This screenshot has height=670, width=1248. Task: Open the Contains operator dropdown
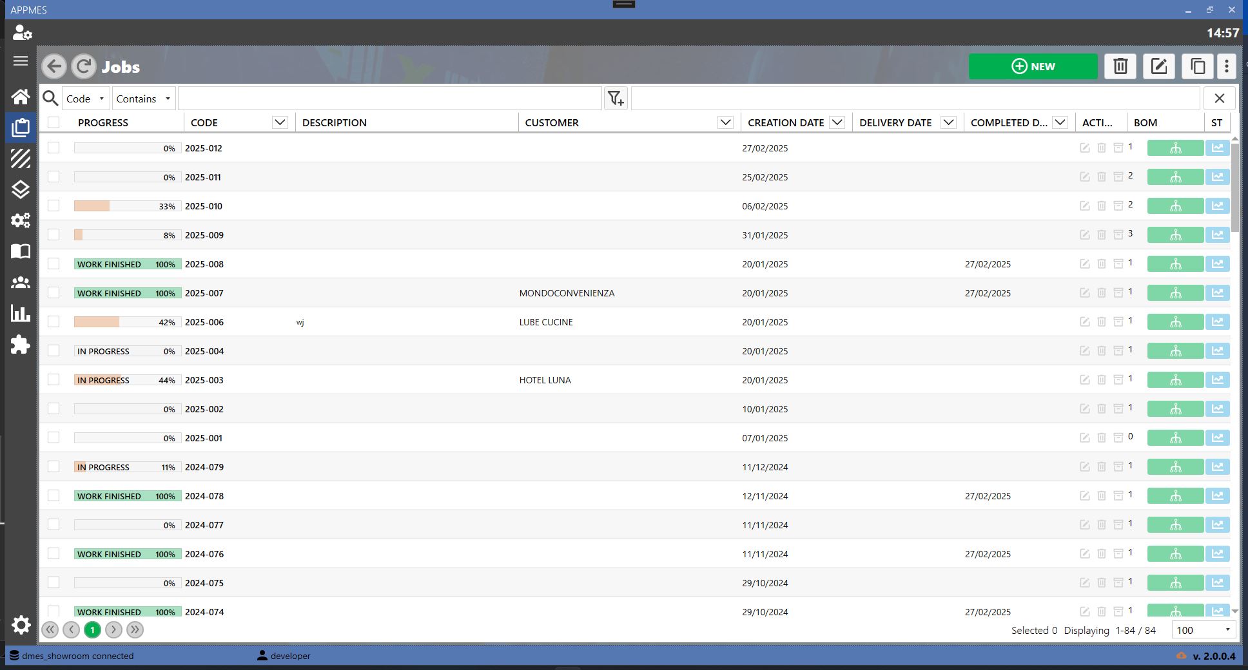(143, 99)
